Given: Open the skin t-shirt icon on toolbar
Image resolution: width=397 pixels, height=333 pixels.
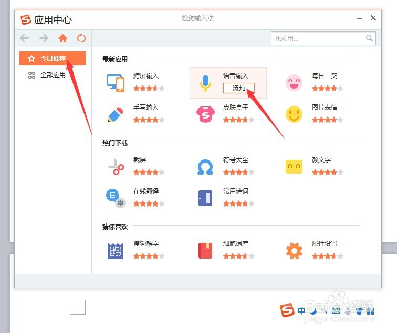Looking at the screenshot, I should point(359,311).
